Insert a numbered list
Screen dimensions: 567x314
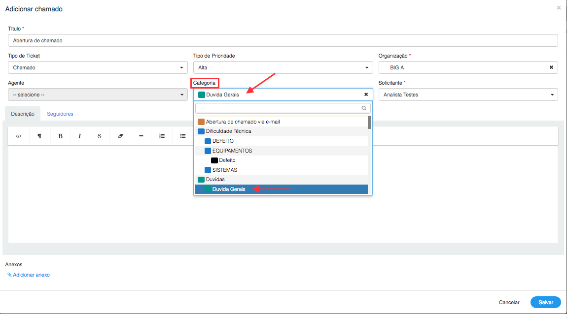click(162, 136)
